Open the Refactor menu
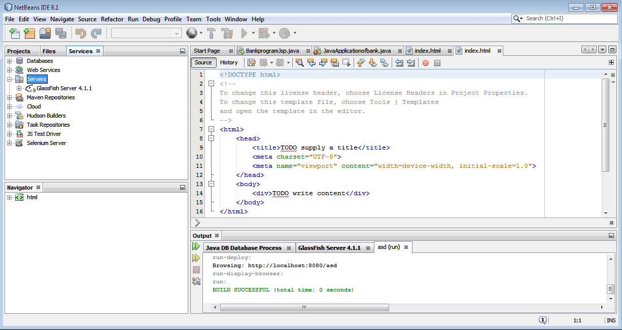This screenshot has width=622, height=330. coord(112,19)
